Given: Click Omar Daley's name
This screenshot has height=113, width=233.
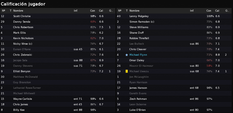Looking at the screenshot, I should pos(137,60).
